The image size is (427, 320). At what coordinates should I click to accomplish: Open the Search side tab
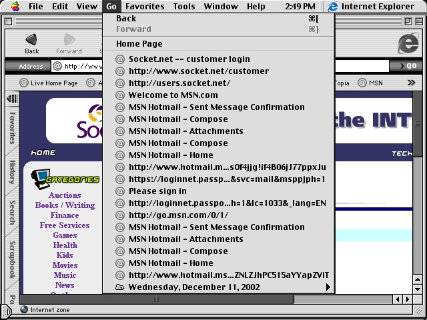click(12, 212)
